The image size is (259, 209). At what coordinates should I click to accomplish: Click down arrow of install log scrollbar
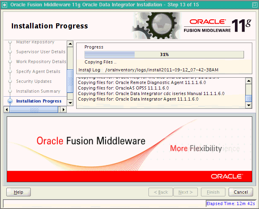click(249, 105)
